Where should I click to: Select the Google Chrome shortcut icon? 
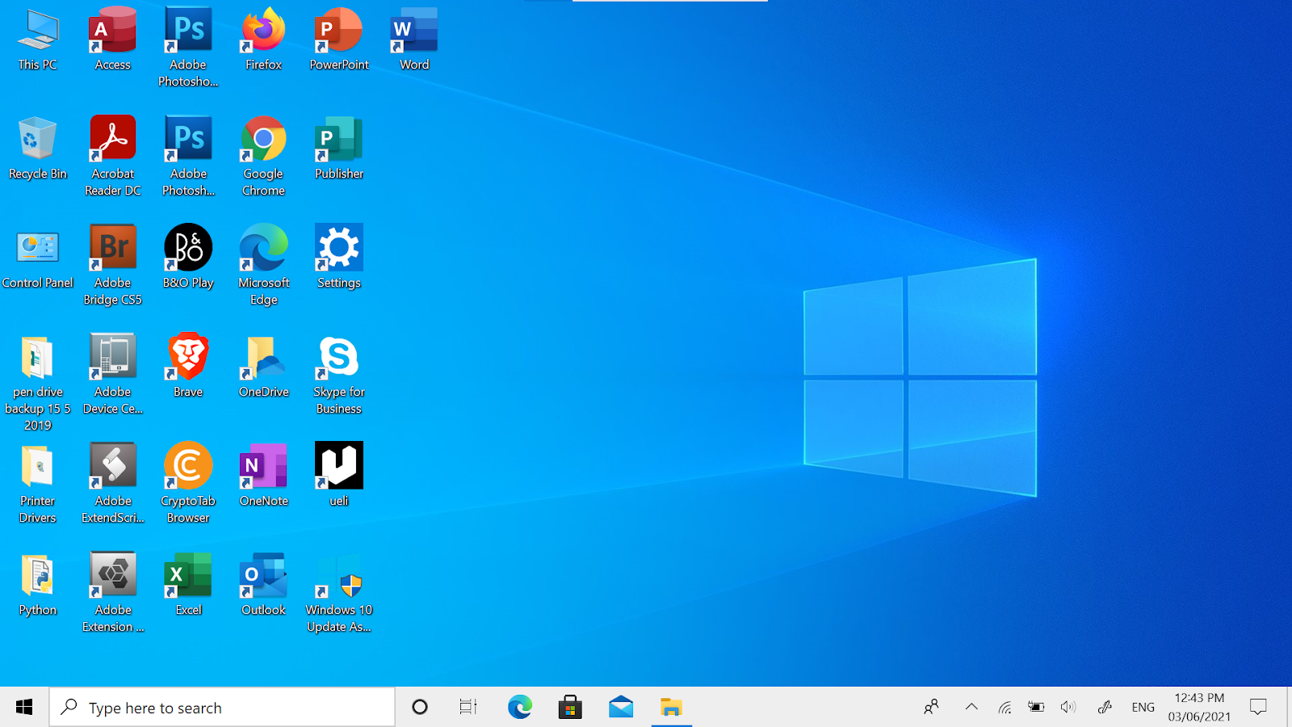pos(264,156)
